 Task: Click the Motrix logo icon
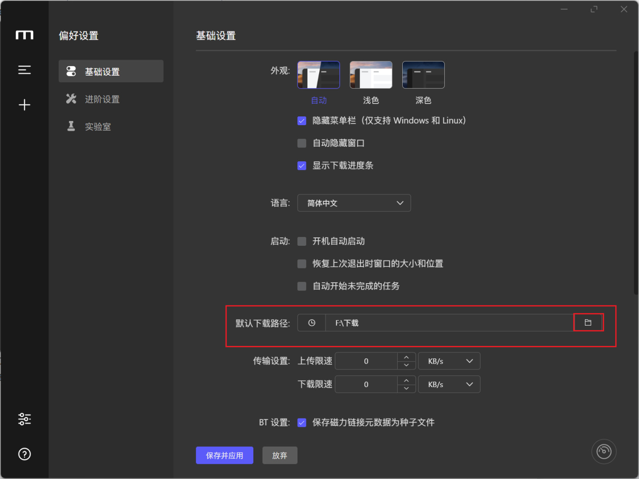(x=25, y=35)
